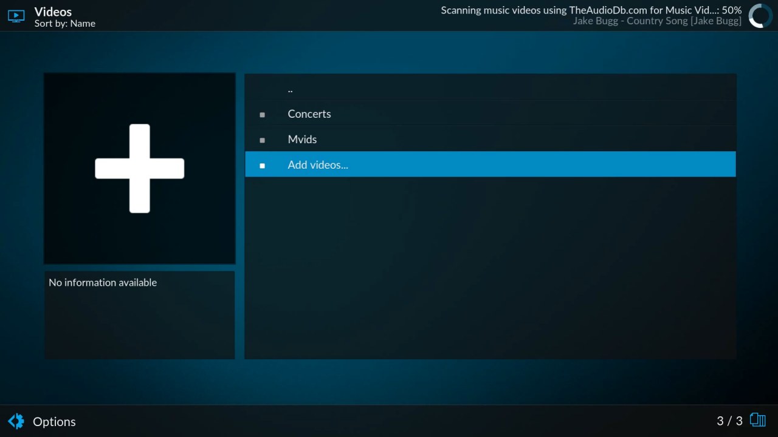Click the bullet icon beside Add videos

[x=263, y=166]
